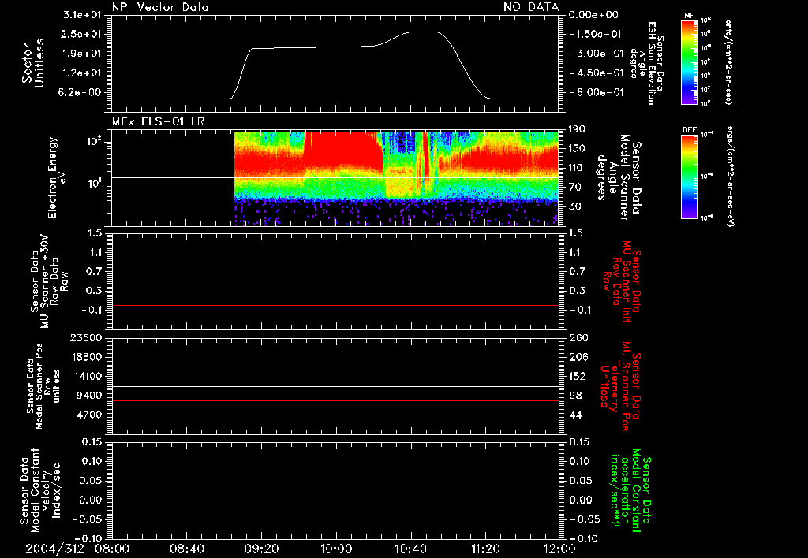The width and height of the screenshot is (808, 558).
Task: Click the "1.2e+01" sector axis value
Action: click(x=82, y=73)
